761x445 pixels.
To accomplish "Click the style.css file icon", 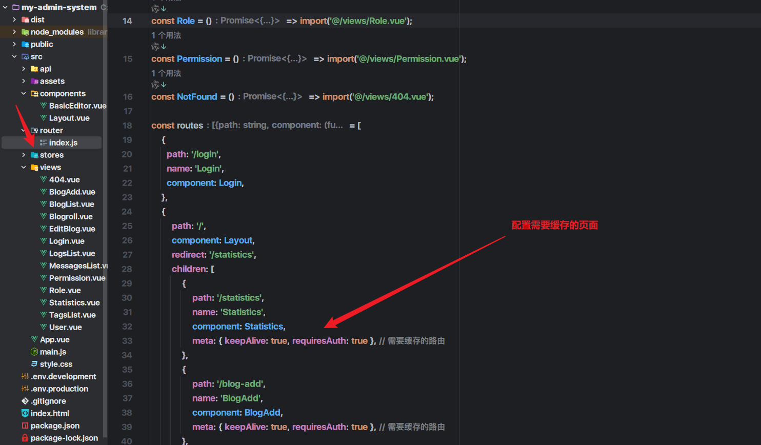I will tap(34, 364).
